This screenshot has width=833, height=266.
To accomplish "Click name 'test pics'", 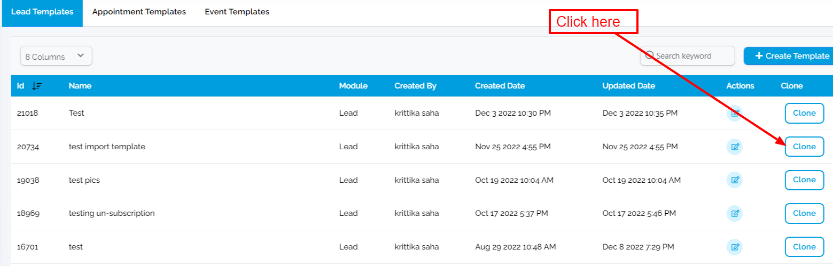I will click(84, 180).
